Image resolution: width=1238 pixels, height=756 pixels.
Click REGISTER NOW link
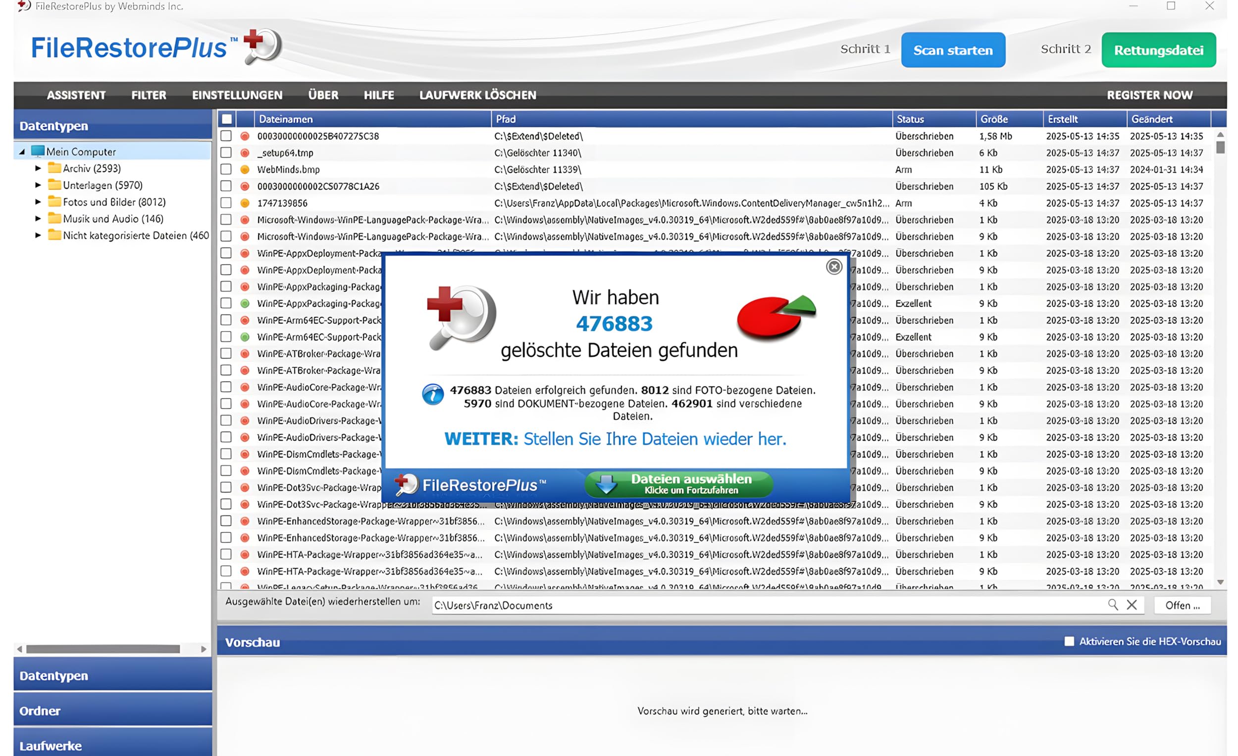coord(1149,95)
